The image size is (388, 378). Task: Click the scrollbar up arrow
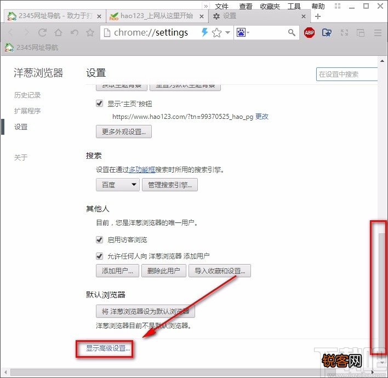point(383,61)
